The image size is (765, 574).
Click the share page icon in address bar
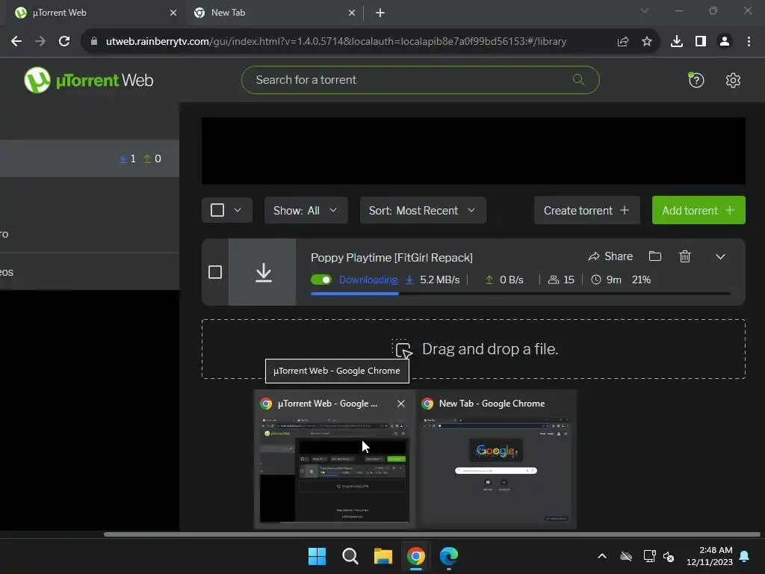point(623,42)
